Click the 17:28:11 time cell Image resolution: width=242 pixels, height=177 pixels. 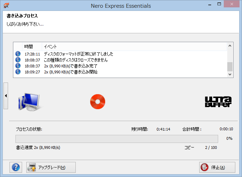(x=32, y=54)
